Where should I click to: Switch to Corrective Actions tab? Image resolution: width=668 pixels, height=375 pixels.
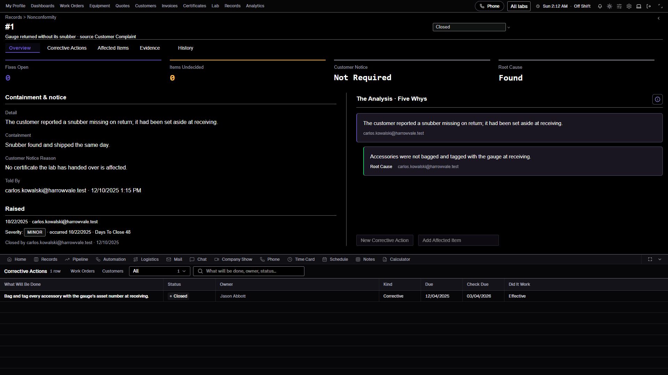pos(67,48)
